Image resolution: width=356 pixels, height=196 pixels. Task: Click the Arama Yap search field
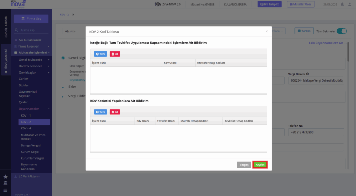31,30
